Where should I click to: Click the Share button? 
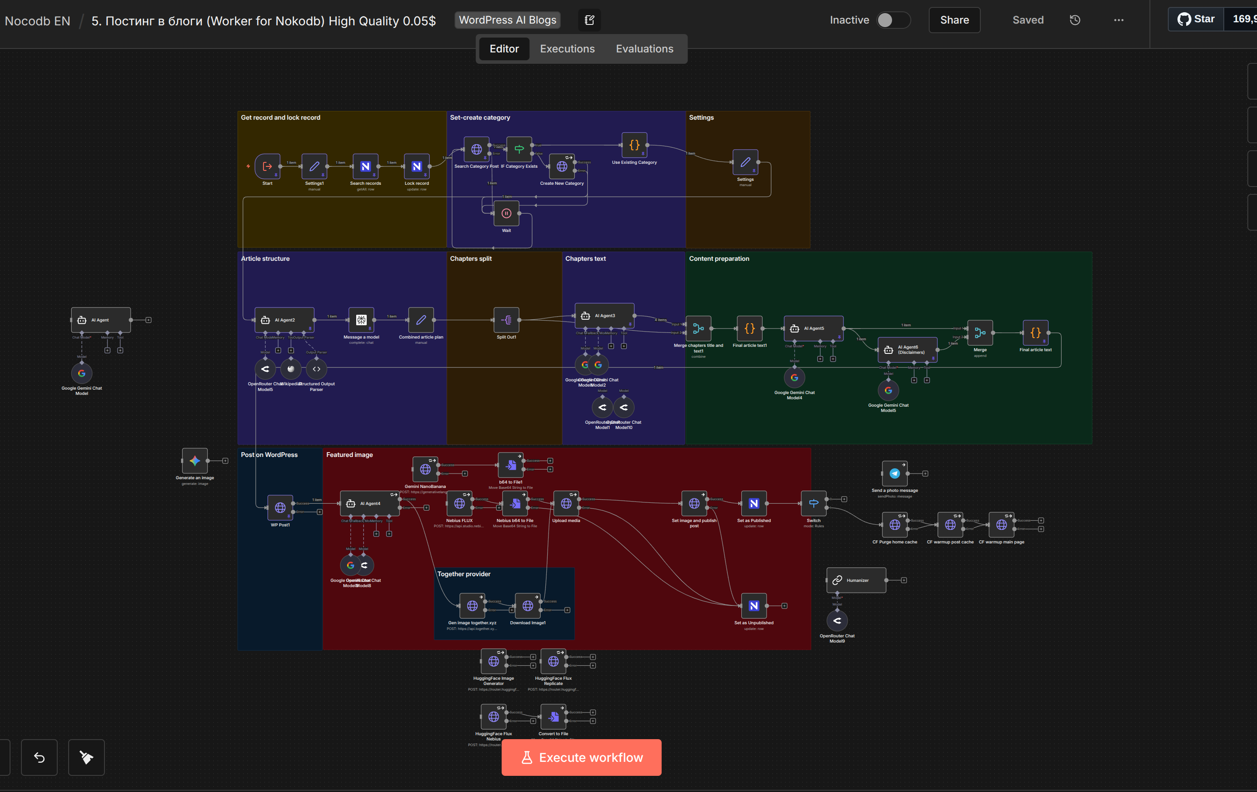click(x=954, y=20)
